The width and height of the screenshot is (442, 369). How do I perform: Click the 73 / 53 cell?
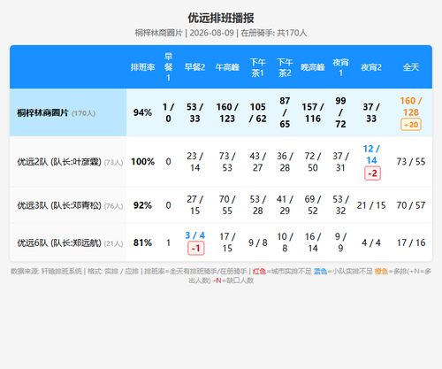tap(227, 162)
